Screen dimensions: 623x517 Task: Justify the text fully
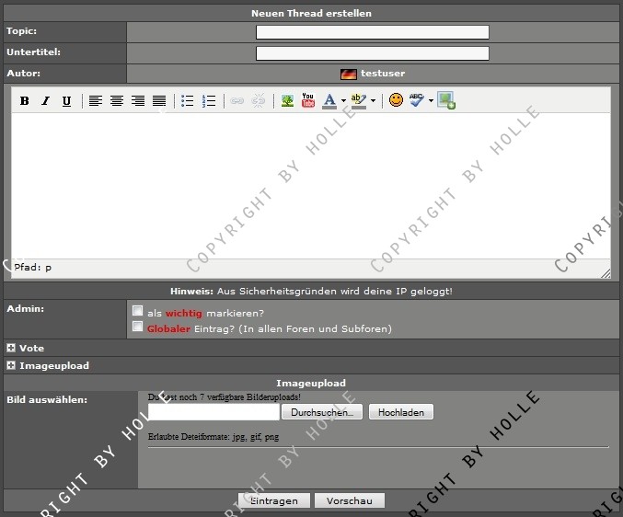click(159, 101)
